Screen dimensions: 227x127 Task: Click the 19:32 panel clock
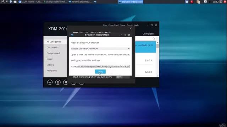point(215,2)
